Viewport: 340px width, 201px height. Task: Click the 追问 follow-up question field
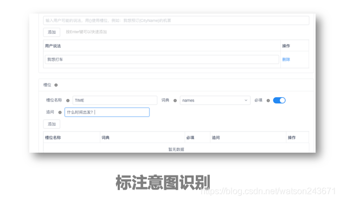107,112
